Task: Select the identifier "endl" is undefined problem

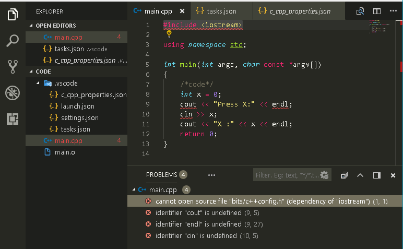Action: pyautogui.click(x=265, y=224)
